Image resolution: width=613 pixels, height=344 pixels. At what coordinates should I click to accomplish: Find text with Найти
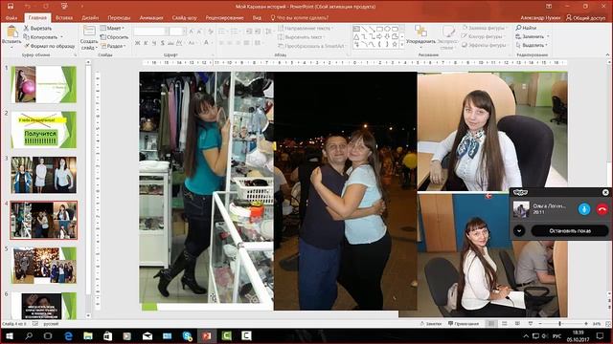(x=526, y=28)
